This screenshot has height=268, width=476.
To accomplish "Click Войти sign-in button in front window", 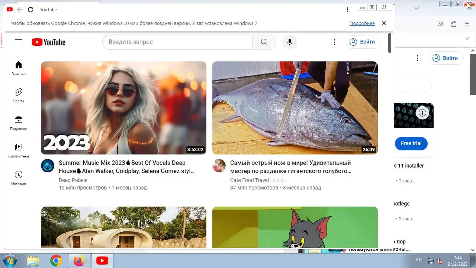I will 363,42.
